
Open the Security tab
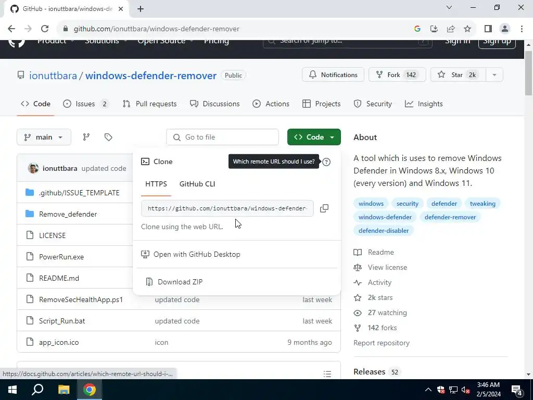[373, 104]
